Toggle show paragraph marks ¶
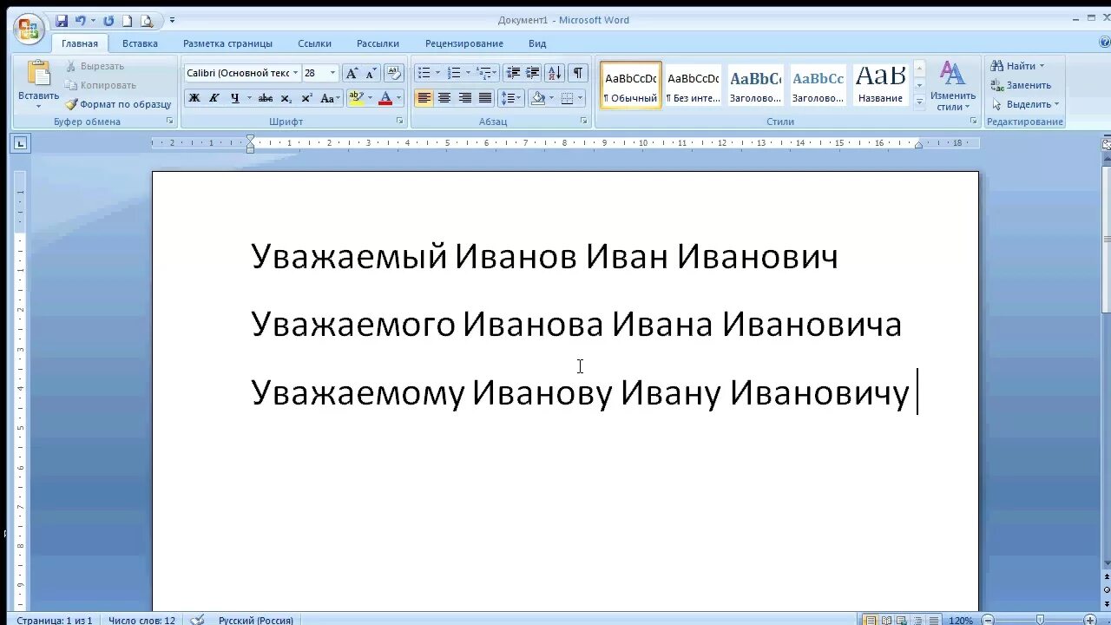 click(578, 73)
